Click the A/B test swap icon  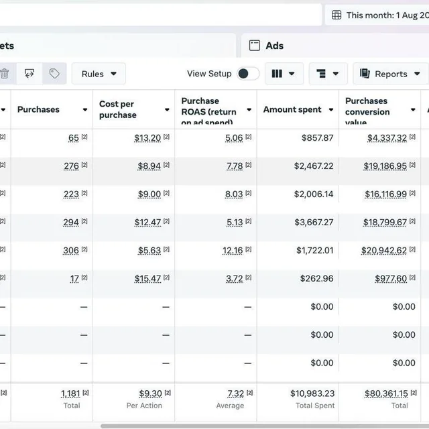coord(29,74)
